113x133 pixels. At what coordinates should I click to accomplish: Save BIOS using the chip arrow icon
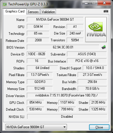[104, 47]
